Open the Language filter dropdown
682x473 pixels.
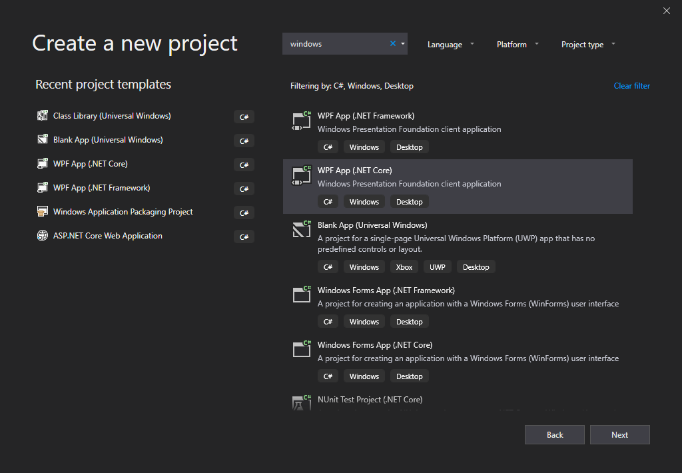click(451, 45)
